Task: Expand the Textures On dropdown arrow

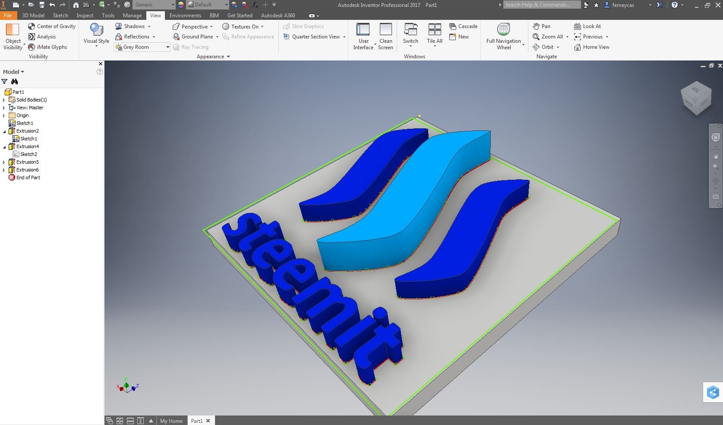Action: tap(262, 27)
